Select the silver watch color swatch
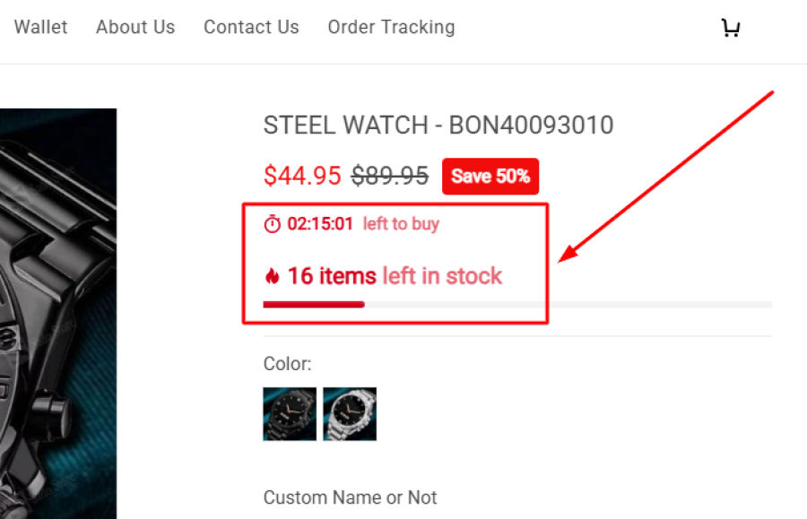 coord(350,414)
